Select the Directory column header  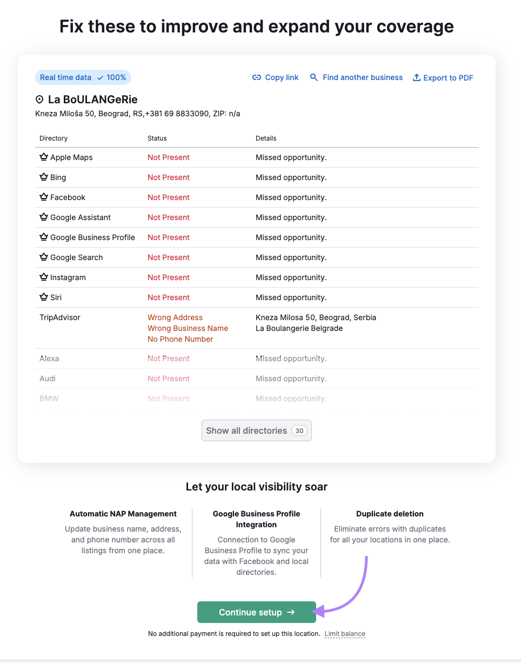[x=53, y=138]
